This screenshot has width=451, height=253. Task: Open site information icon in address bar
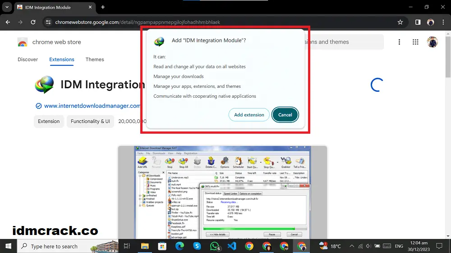(48, 22)
